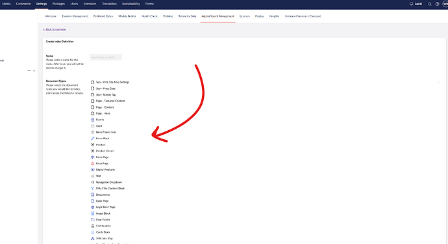Click the Seo - Meta Data document icon
Screen dimensions: 448x244
point(93,88)
